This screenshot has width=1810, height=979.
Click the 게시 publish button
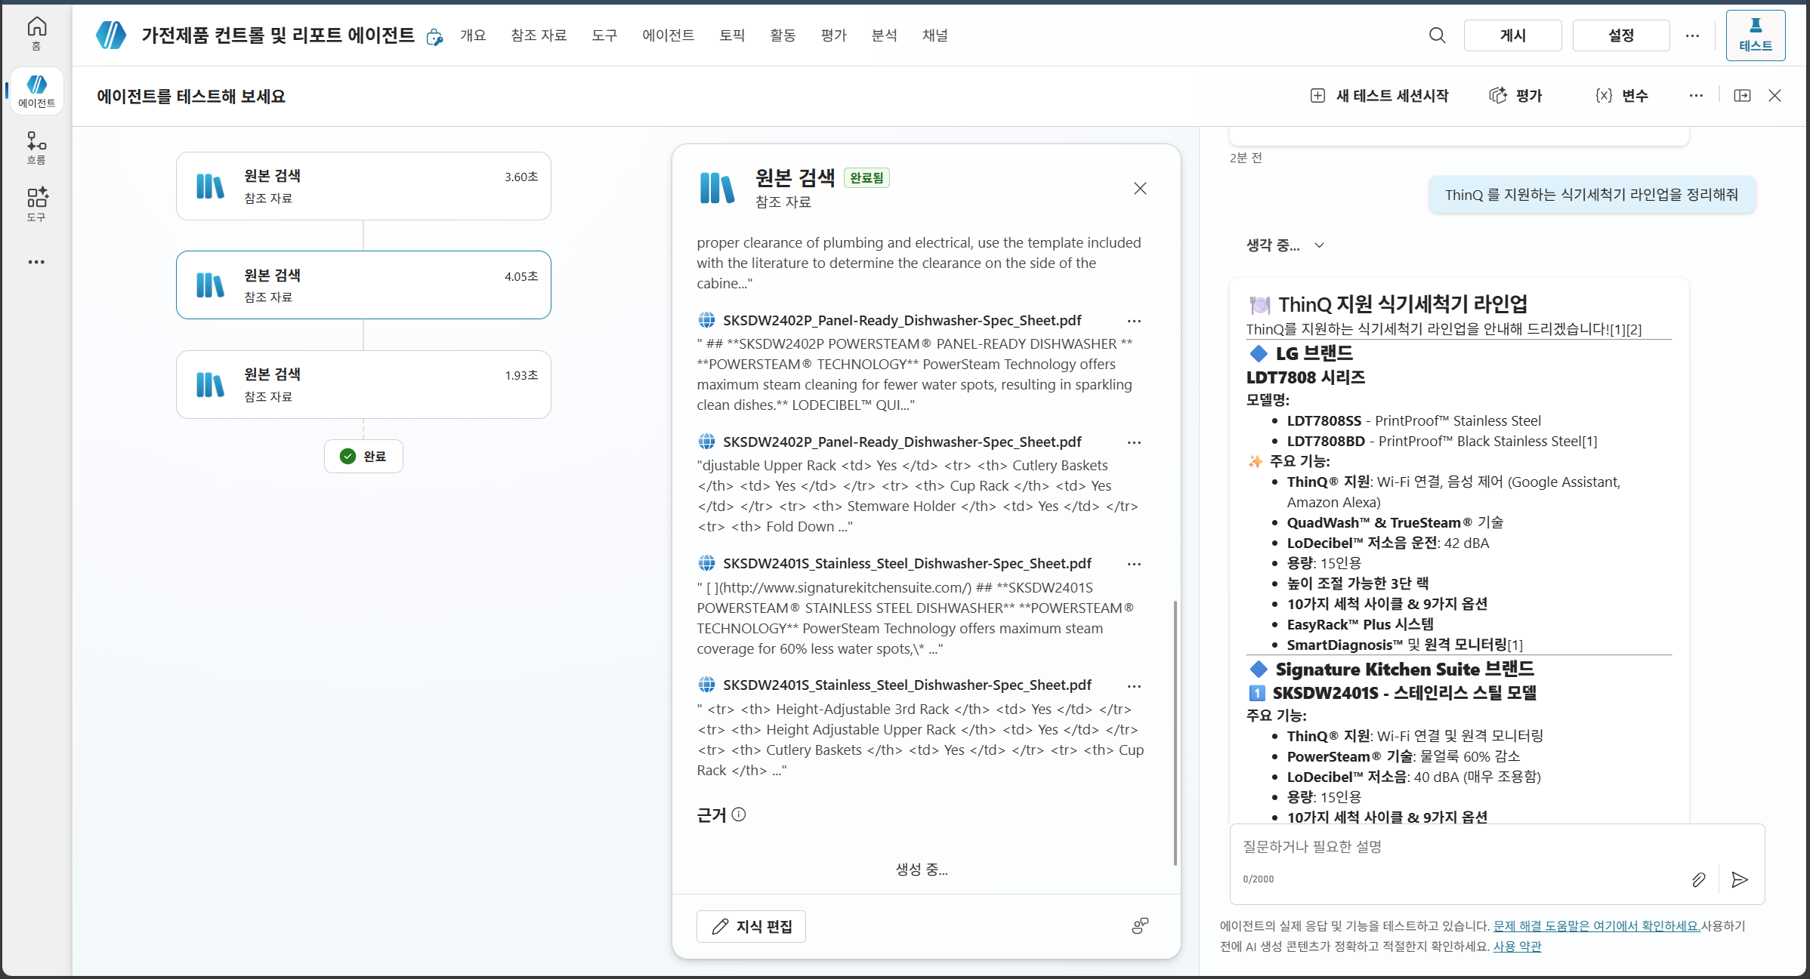tap(1512, 35)
